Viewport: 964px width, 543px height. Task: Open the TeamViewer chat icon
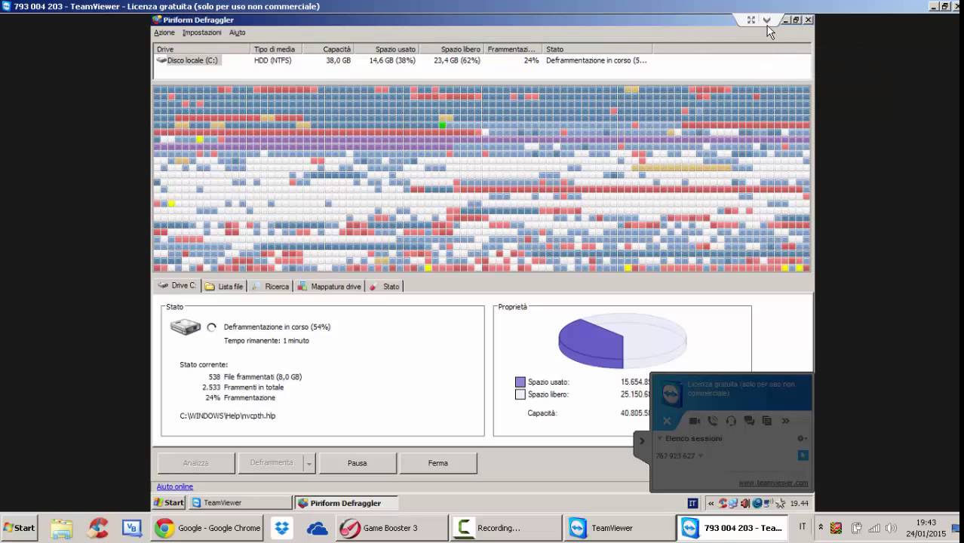(x=749, y=421)
